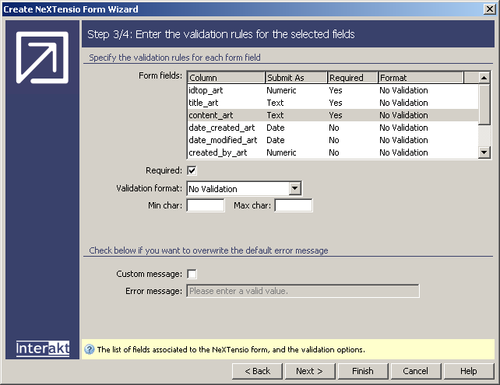Close the Create NeXTensio Form Wizard

(x=489, y=9)
